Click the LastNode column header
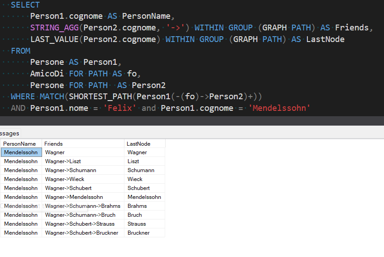Viewport: 384px width, 257px height. click(x=139, y=144)
